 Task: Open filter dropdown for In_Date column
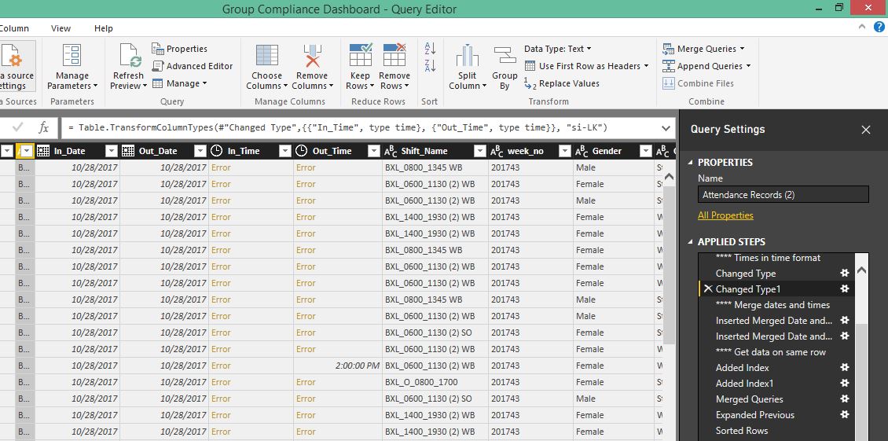pos(112,151)
